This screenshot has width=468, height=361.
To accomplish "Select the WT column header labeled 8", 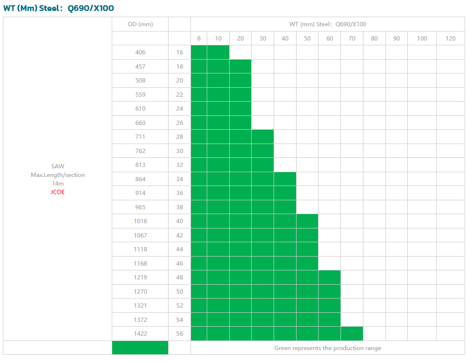I will click(199, 39).
